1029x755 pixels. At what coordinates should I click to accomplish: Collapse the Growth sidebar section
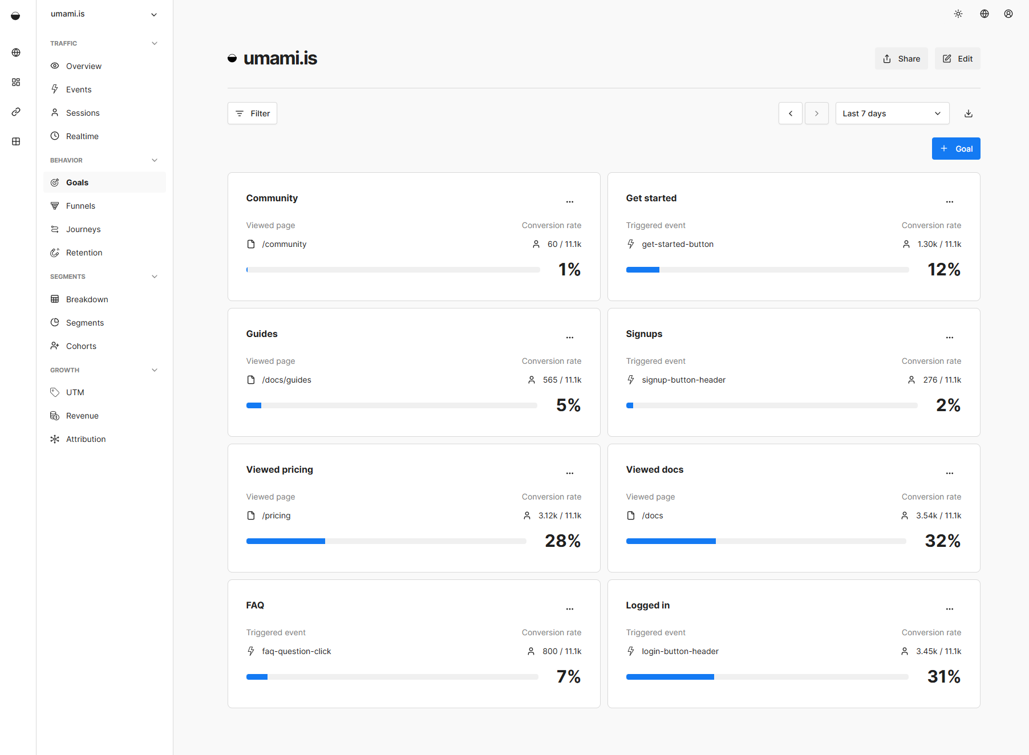pyautogui.click(x=155, y=370)
